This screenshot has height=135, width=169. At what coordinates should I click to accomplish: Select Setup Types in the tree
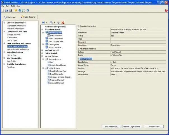tap(12, 40)
